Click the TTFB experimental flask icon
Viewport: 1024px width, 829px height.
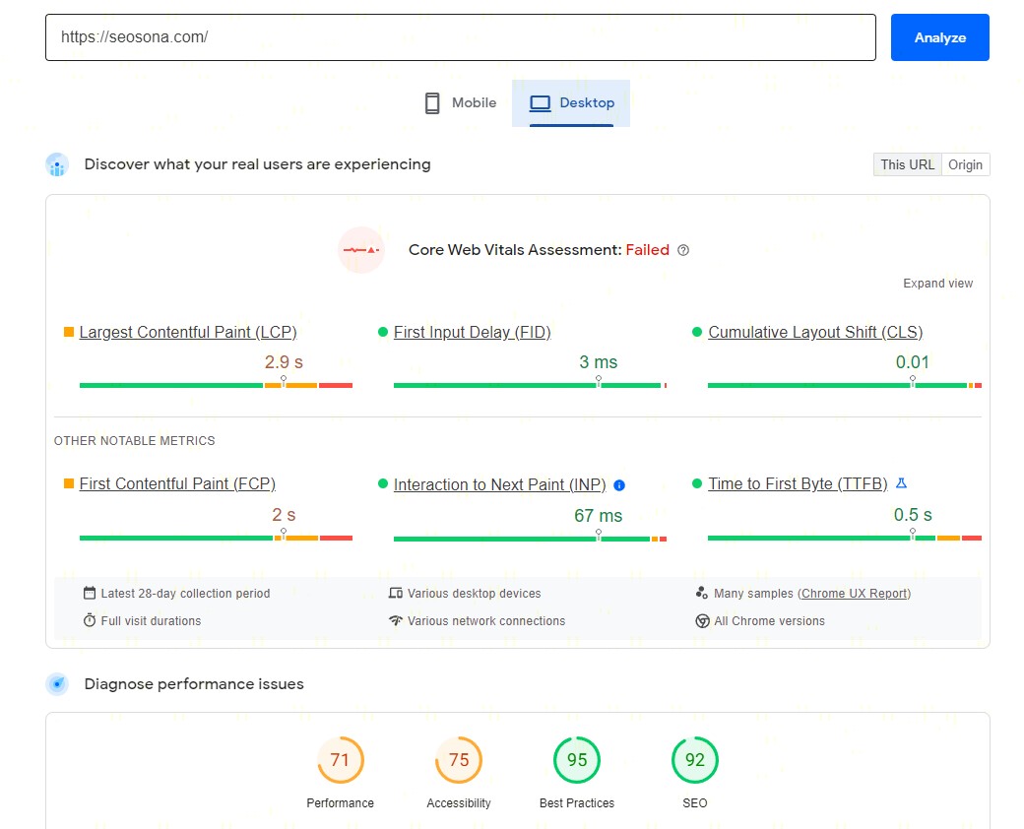pos(901,483)
